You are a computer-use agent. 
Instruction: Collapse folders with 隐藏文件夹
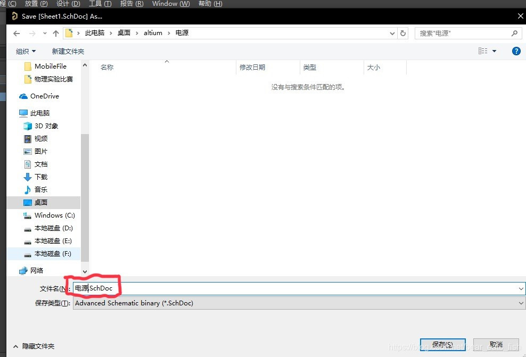tap(34, 346)
